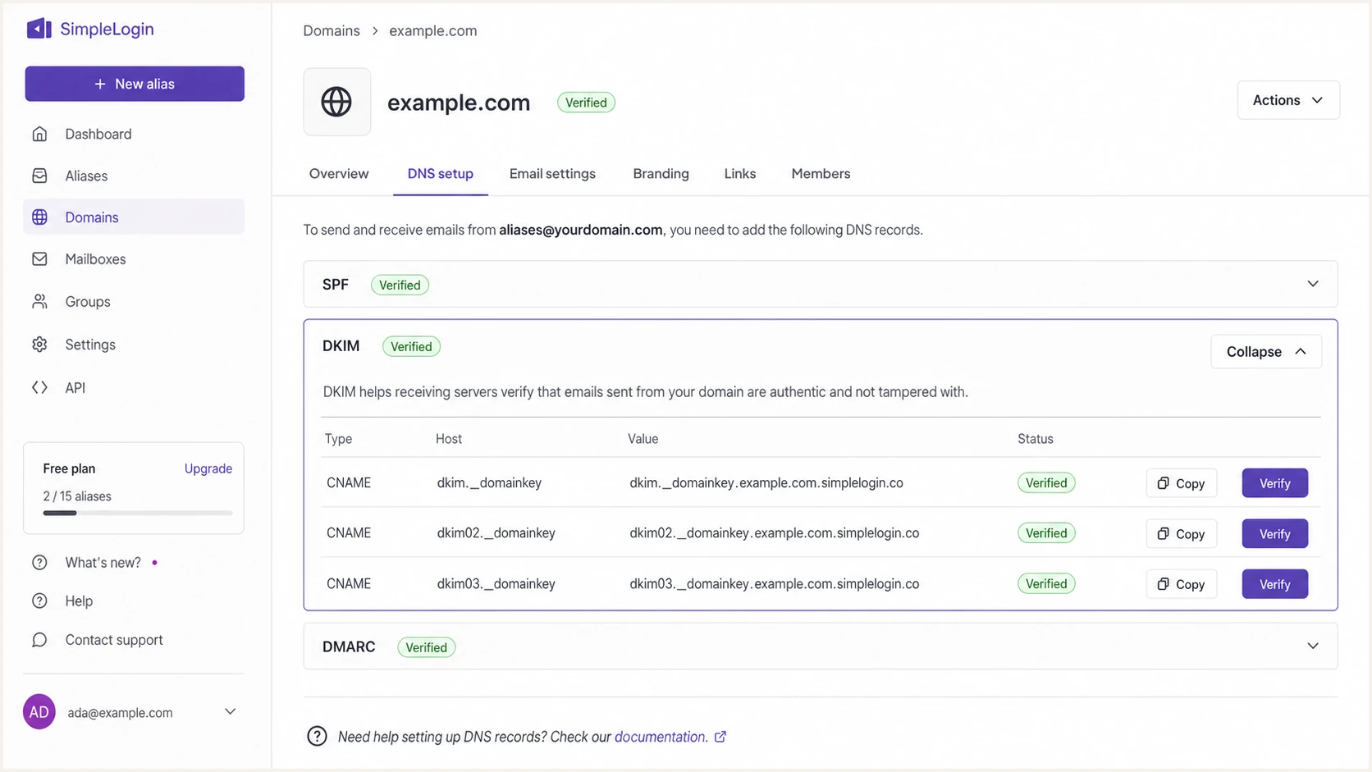Open the Links tab
Screen dimensions: 1372x772
(740, 174)
